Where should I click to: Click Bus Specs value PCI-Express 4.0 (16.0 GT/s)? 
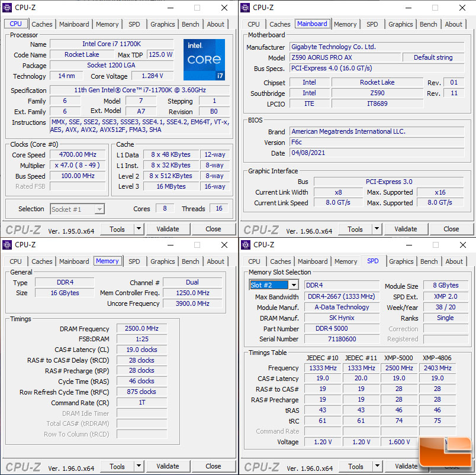point(377,68)
